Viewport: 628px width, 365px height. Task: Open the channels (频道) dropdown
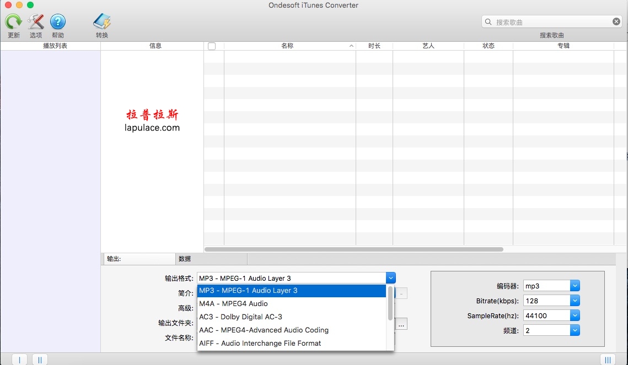pyautogui.click(x=575, y=330)
